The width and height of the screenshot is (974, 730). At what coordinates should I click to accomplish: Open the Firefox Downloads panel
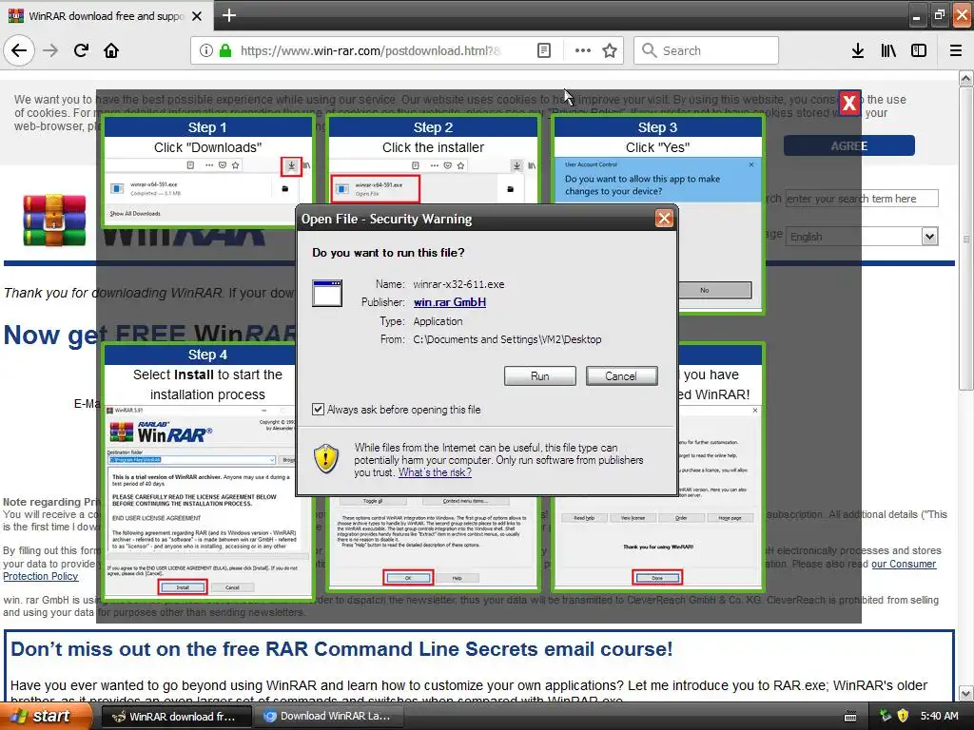point(857,50)
